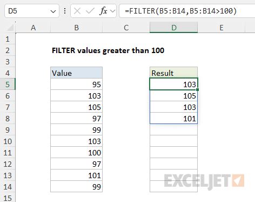Click empty result cell D9

click(x=173, y=130)
